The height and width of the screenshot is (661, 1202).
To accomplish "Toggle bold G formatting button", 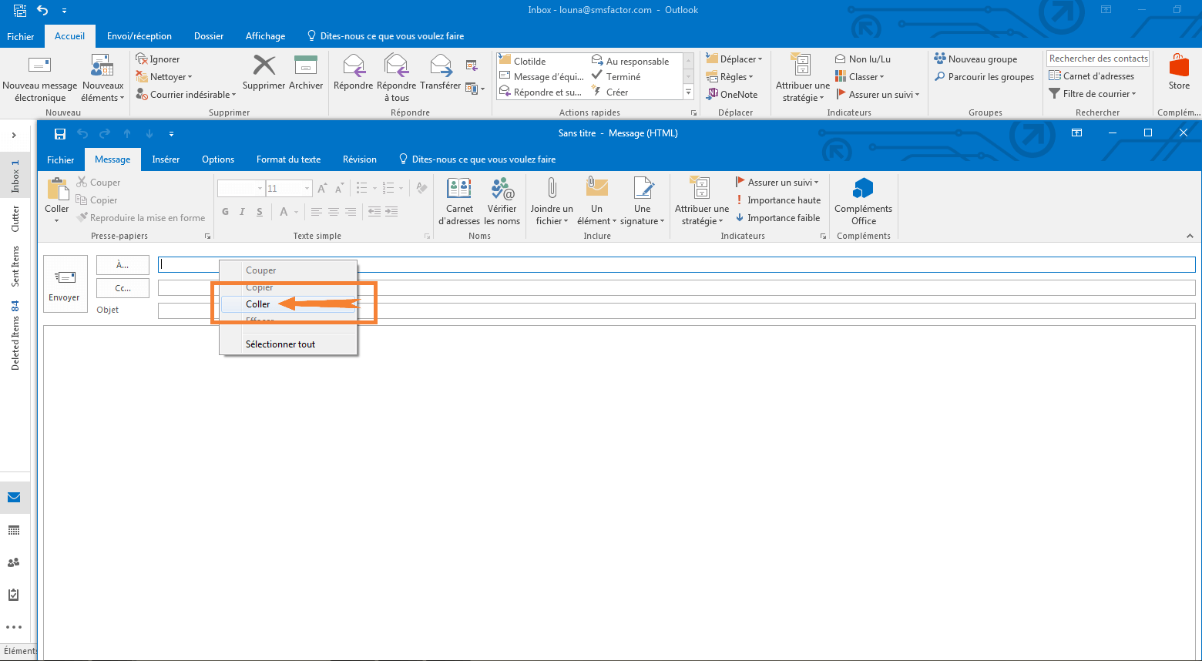I will [x=225, y=212].
